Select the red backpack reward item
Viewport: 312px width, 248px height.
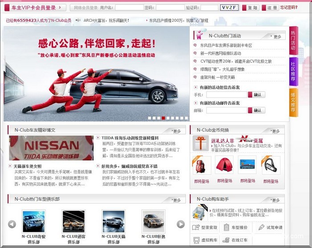202,165
